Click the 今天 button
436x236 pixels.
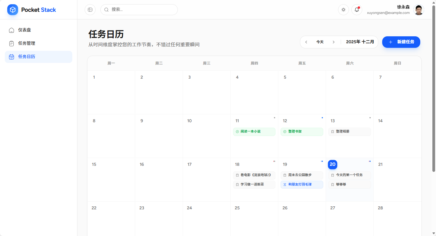320,42
